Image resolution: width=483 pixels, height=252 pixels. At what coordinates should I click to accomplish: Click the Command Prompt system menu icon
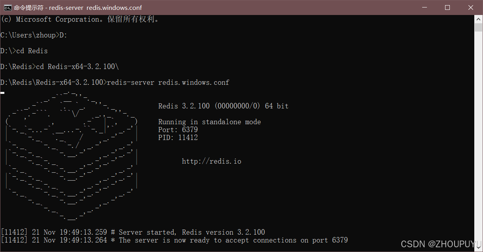[8, 7]
